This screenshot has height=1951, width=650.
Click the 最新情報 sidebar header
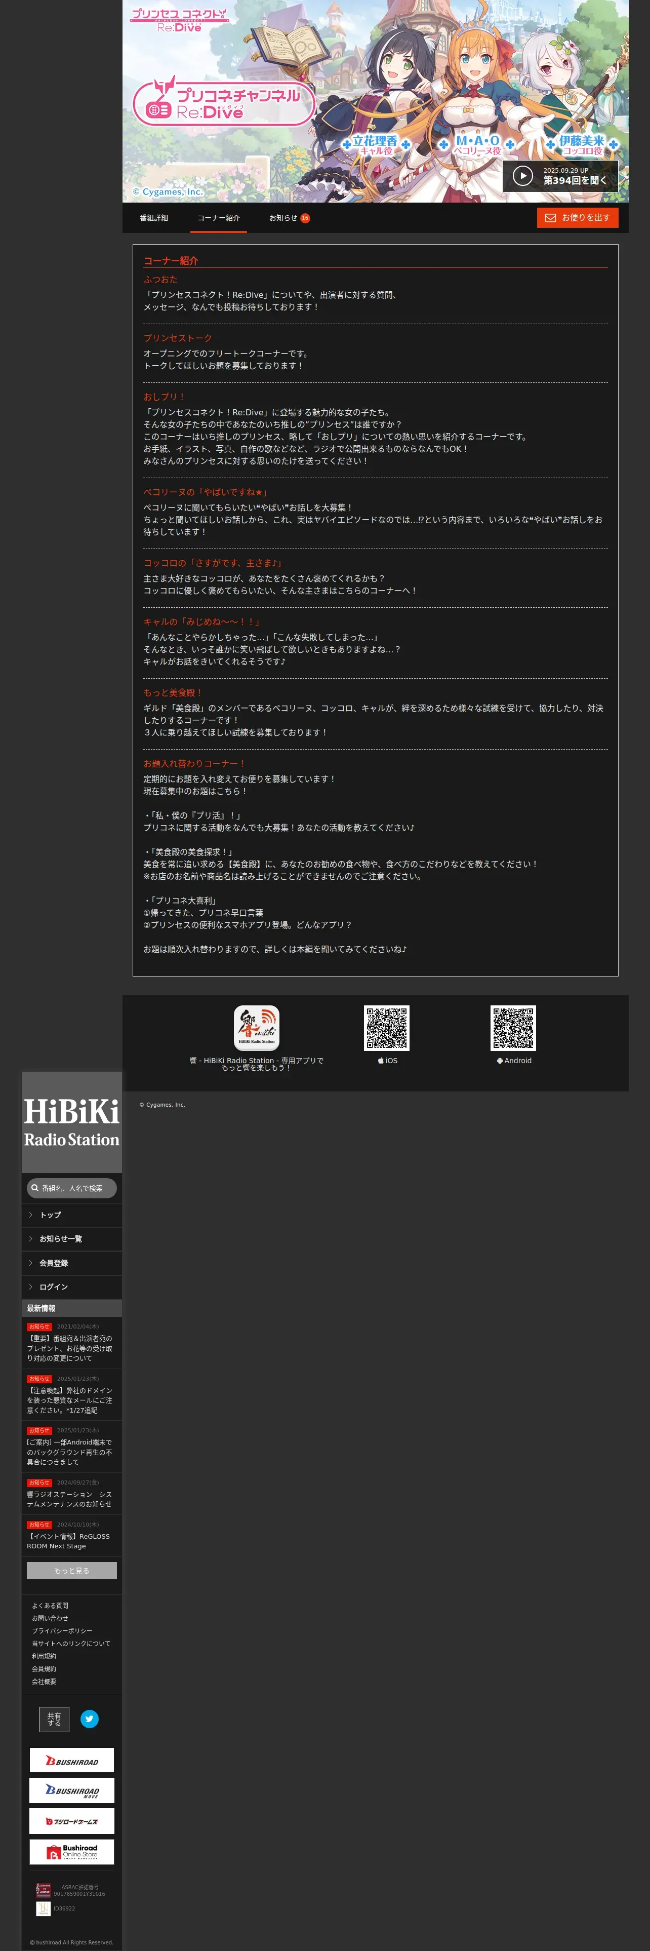pyautogui.click(x=72, y=1308)
